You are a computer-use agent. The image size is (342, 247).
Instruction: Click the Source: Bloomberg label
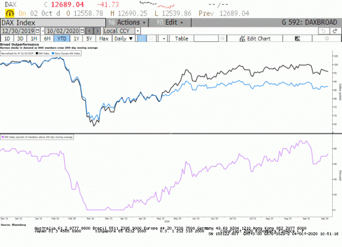pos(14,225)
